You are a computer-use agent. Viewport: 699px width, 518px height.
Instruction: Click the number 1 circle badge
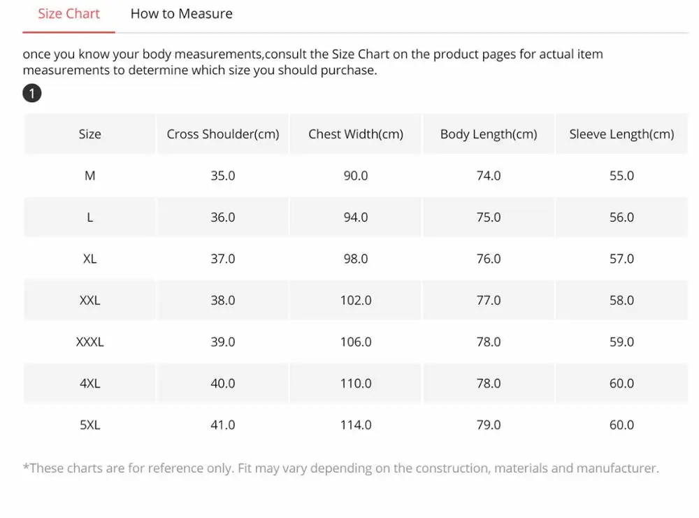coord(32,93)
